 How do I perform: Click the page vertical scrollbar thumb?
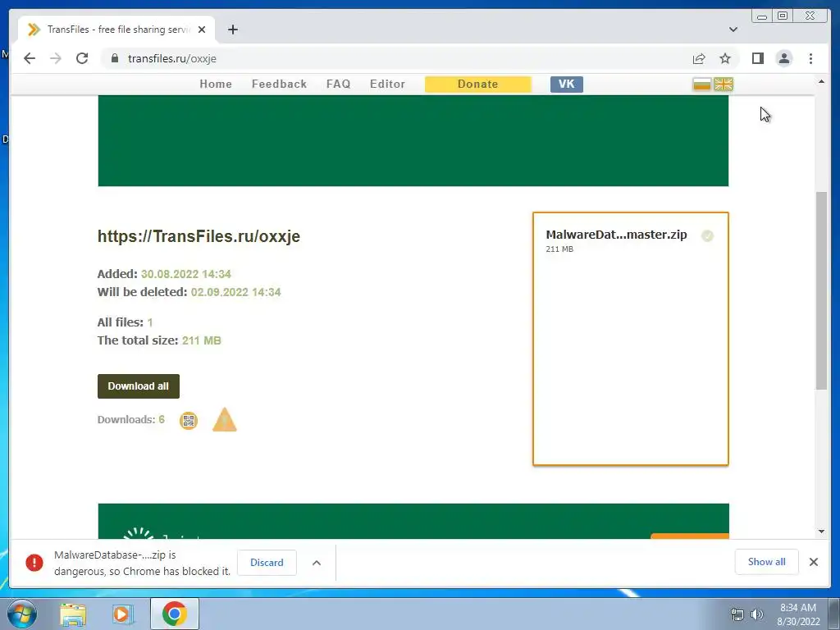point(821,290)
